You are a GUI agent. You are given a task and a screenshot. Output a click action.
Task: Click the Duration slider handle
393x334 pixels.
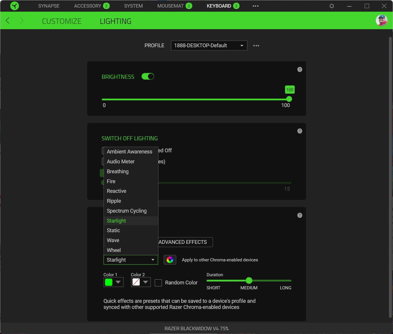(x=249, y=281)
